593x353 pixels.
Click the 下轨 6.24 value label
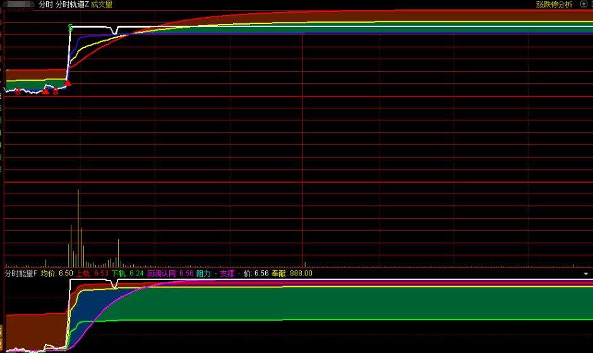click(x=128, y=274)
